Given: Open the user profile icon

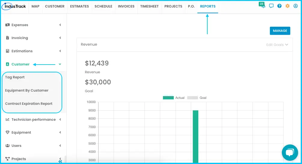Looking at the screenshot, I should [295, 6].
